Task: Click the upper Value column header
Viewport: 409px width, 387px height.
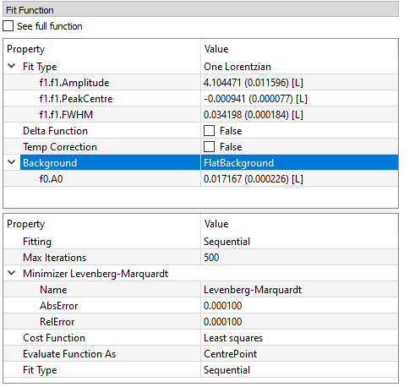Action: [x=299, y=49]
